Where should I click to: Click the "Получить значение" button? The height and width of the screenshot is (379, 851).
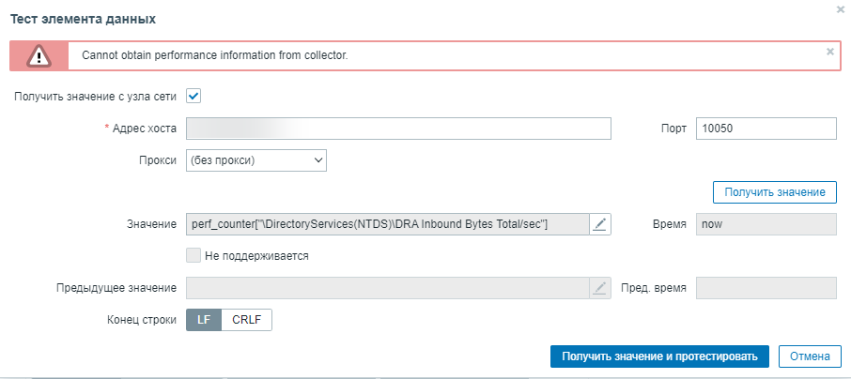point(774,192)
